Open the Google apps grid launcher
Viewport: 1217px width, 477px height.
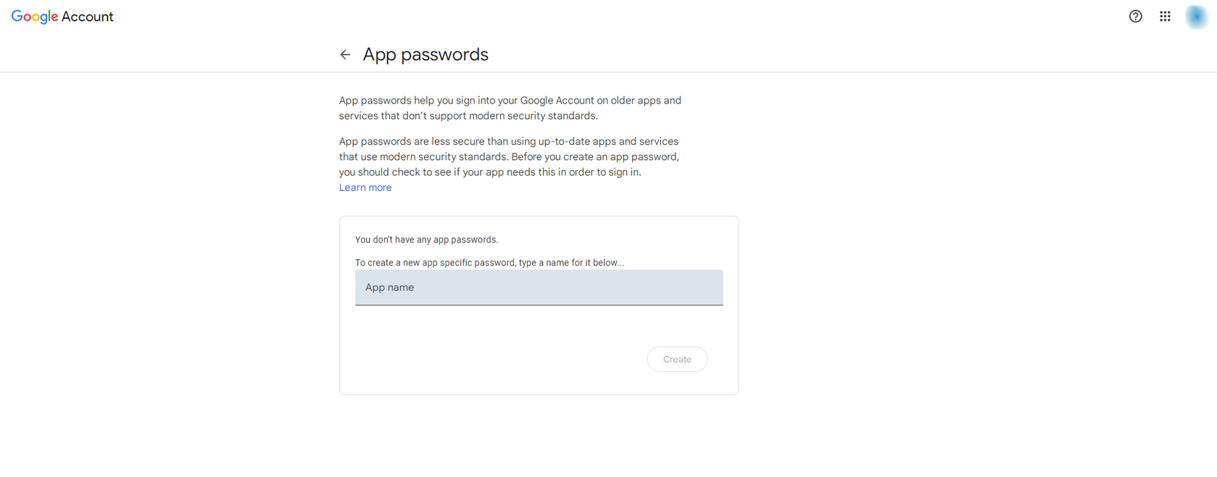pos(1165,17)
